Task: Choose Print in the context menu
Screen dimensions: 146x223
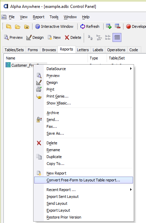Action: click(83, 89)
